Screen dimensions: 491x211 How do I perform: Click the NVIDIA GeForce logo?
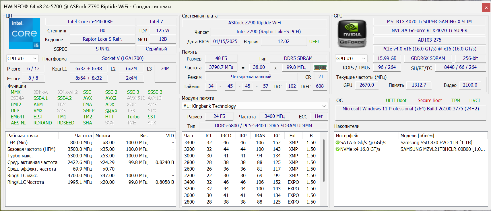tap(352, 34)
